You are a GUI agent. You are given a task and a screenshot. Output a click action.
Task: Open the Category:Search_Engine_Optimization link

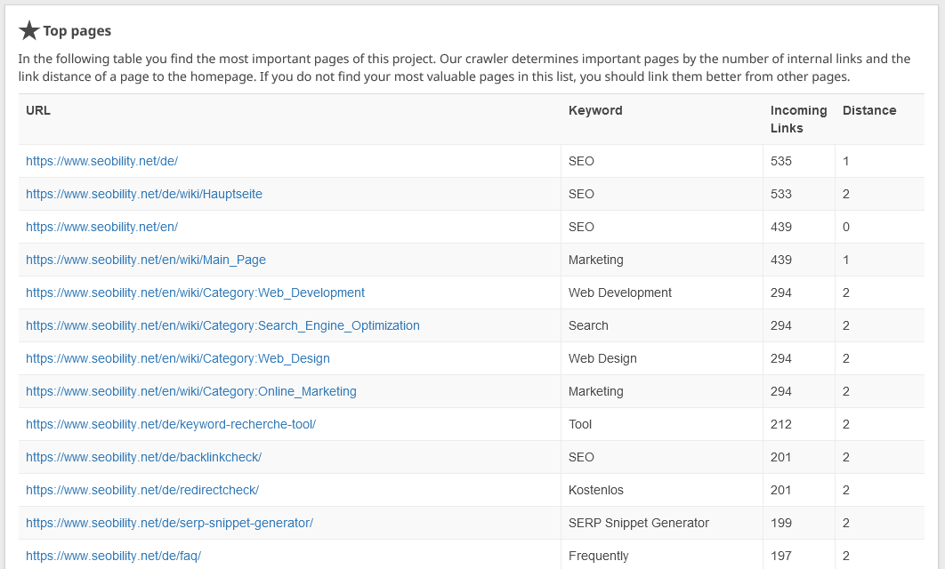tap(222, 325)
